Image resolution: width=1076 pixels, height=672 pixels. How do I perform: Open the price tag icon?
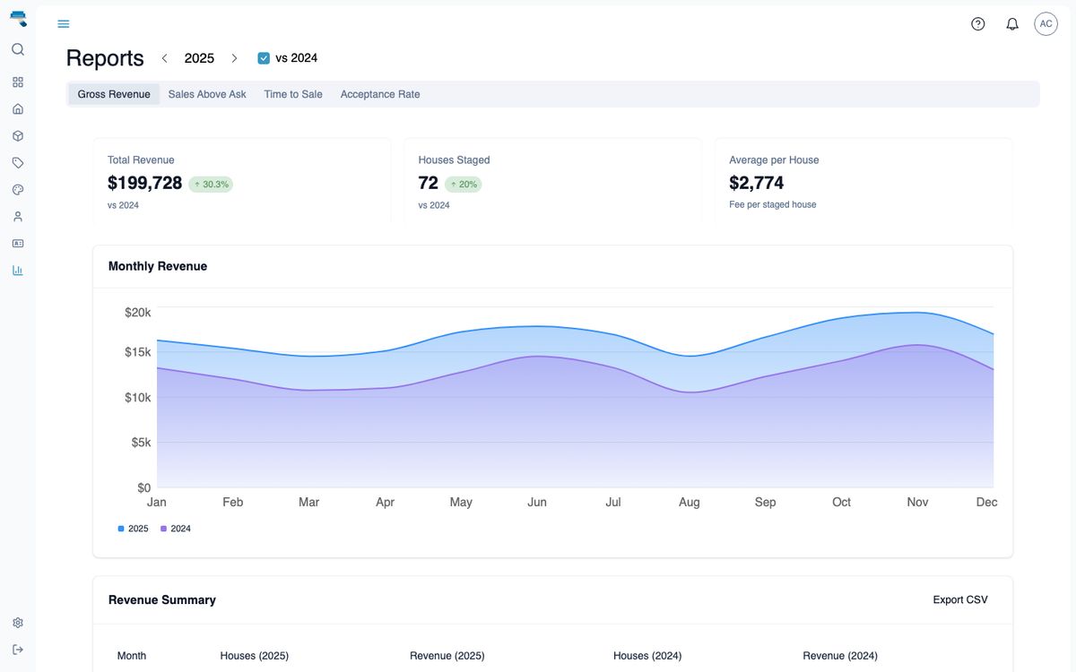[18, 163]
